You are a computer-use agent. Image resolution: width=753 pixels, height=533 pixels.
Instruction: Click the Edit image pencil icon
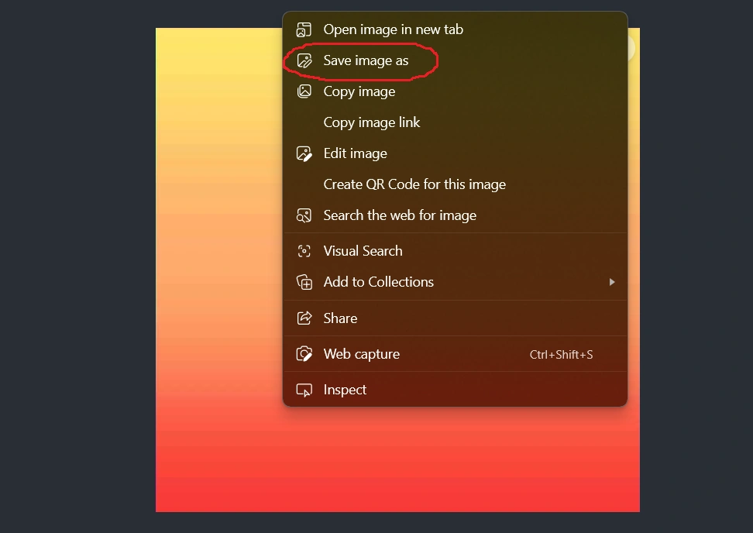click(x=304, y=153)
